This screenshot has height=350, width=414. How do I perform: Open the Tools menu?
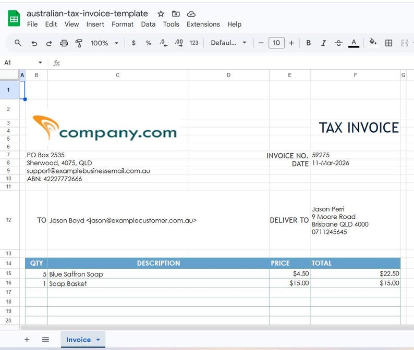(x=171, y=24)
